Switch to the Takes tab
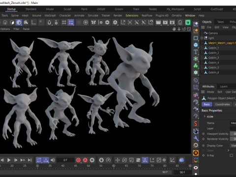This screenshot has height=177, width=236. (220, 22)
